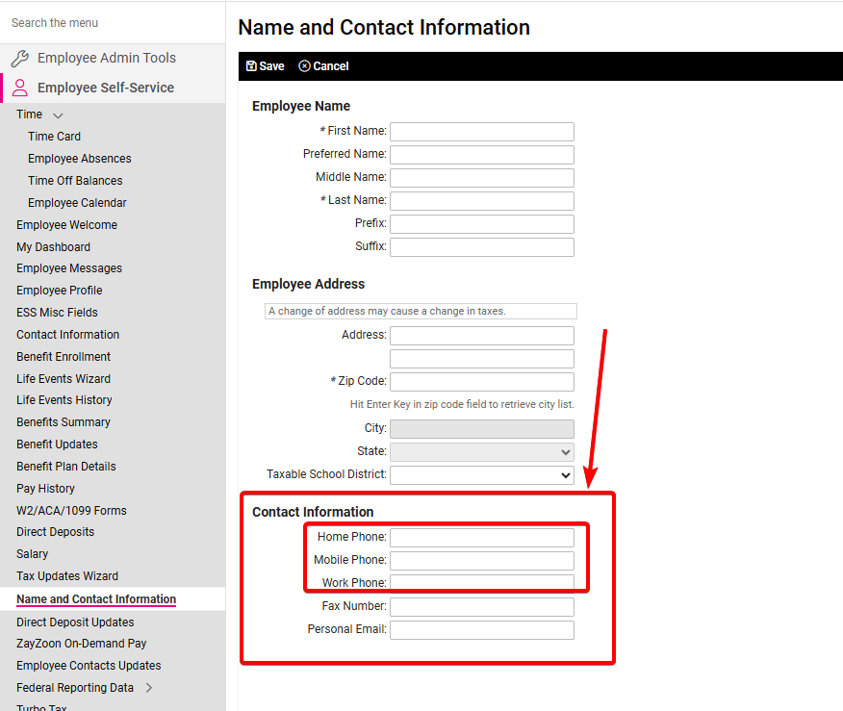The width and height of the screenshot is (843, 711).
Task: Open ZayZoon On-Demand Pay
Action: (x=81, y=644)
